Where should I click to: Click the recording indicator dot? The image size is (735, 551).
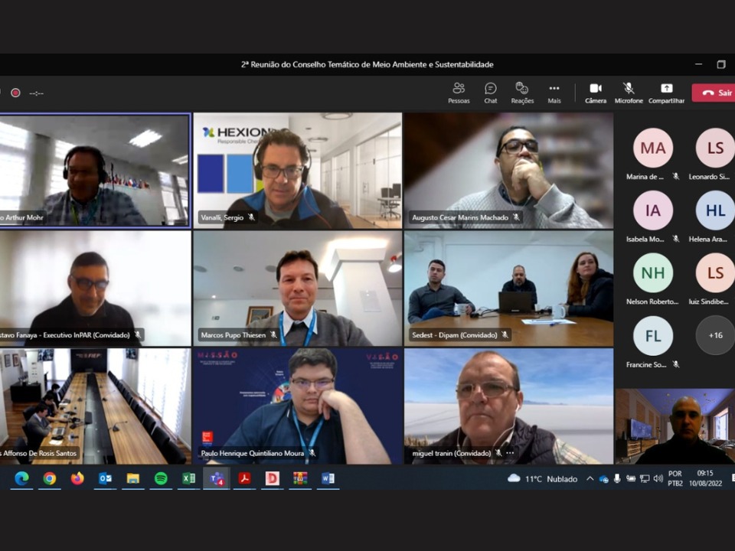click(x=15, y=93)
